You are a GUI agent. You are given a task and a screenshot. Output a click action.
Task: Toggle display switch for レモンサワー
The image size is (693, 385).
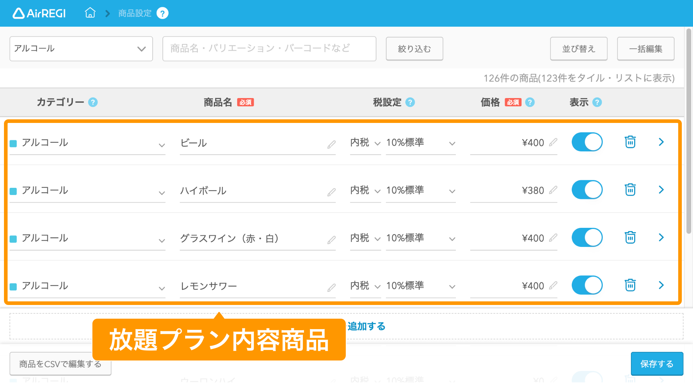pyautogui.click(x=587, y=285)
